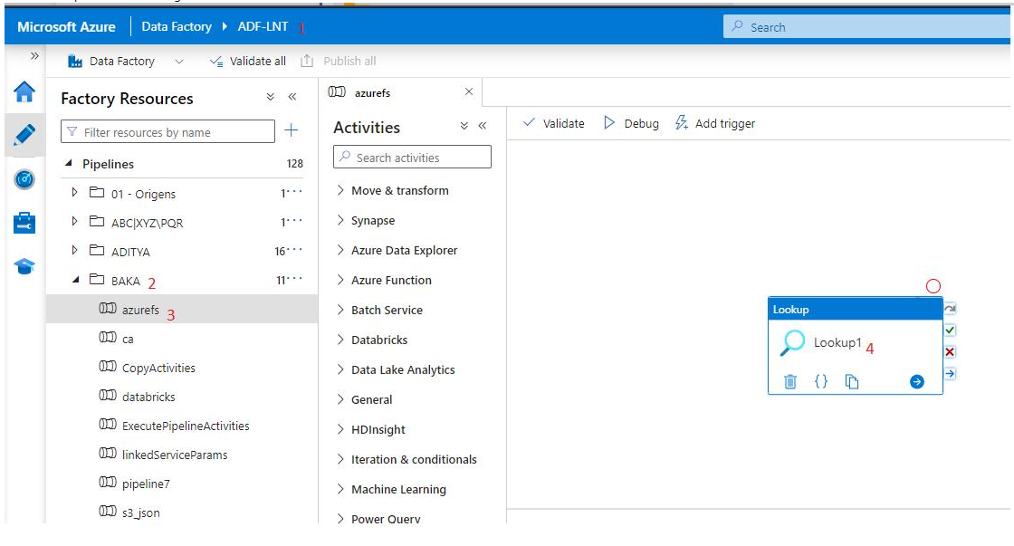Expand HDInsight activities group
The width and height of the screenshot is (1014, 546).
(340, 429)
